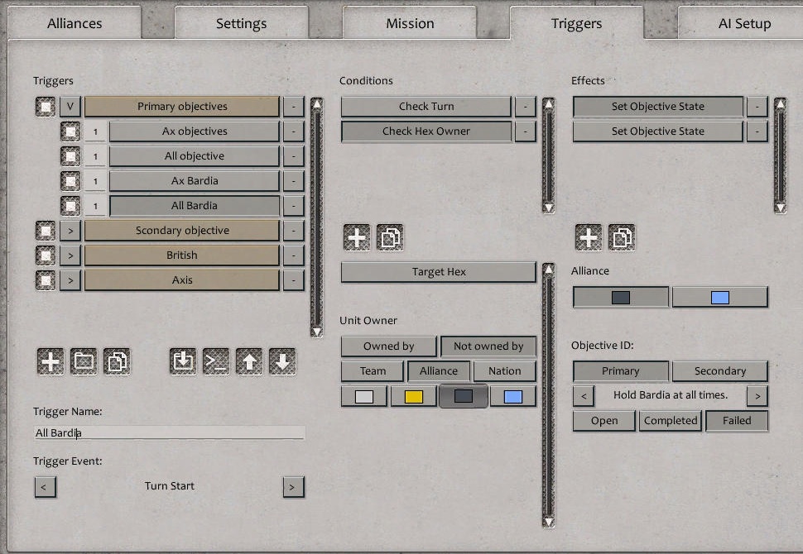Delete the All Bardia trigger
The height and width of the screenshot is (554, 803).
coord(294,206)
